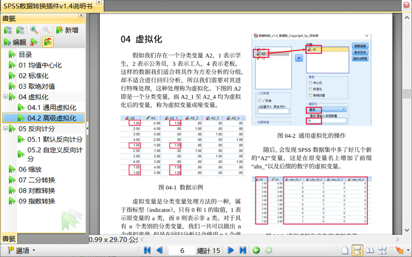Switch to continuous page layout
The image size is (412, 257).
357,250
